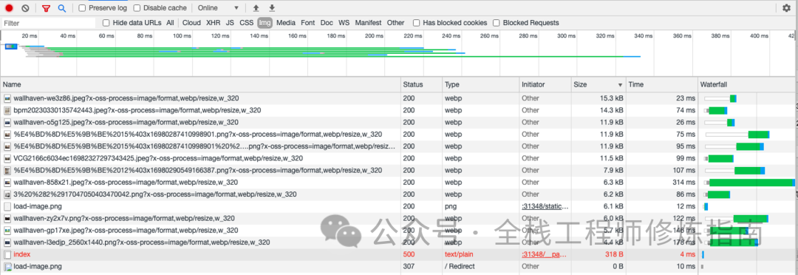Viewport: 798px width, 275px height.
Task: Clear the network log
Action: 25,8
